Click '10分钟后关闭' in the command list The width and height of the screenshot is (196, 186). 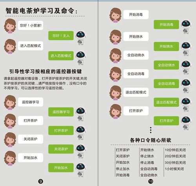(x=175, y=150)
